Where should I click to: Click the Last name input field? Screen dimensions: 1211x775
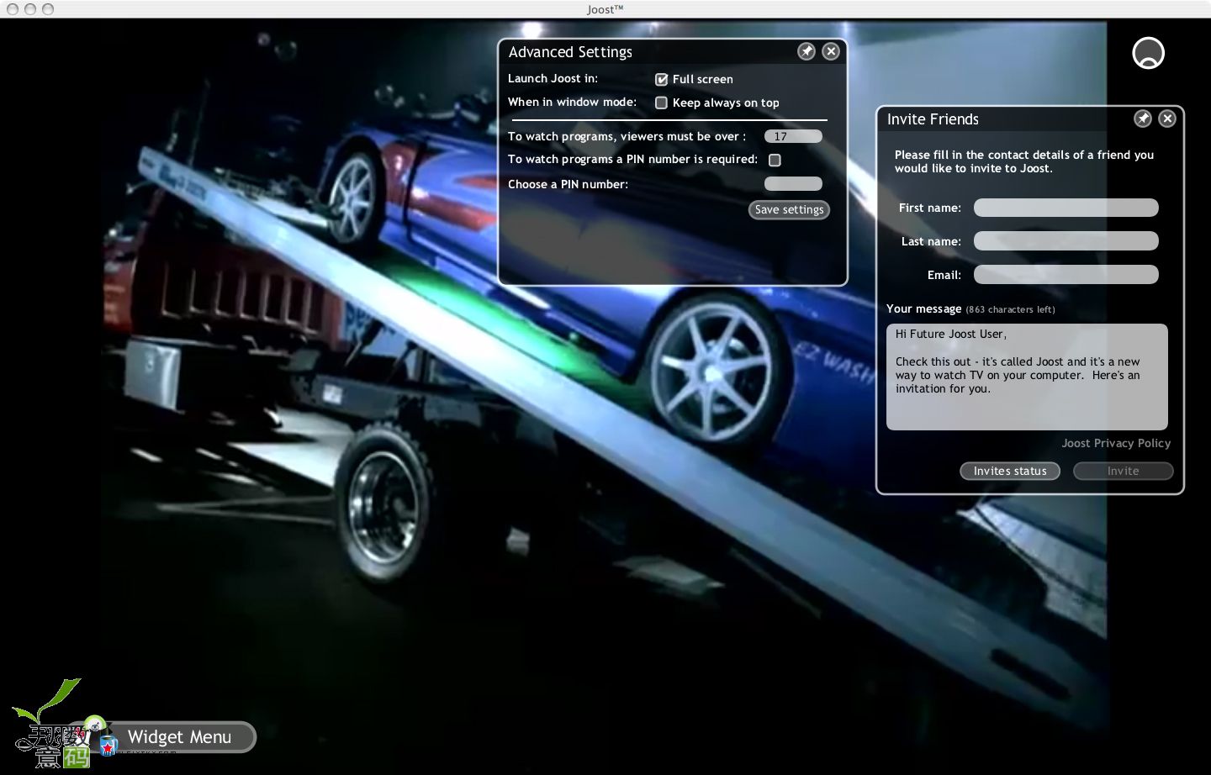[x=1066, y=241]
